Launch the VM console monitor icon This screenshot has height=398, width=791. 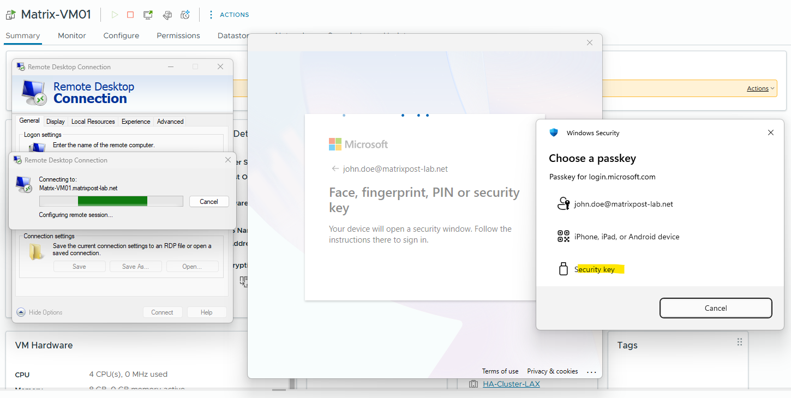[148, 15]
